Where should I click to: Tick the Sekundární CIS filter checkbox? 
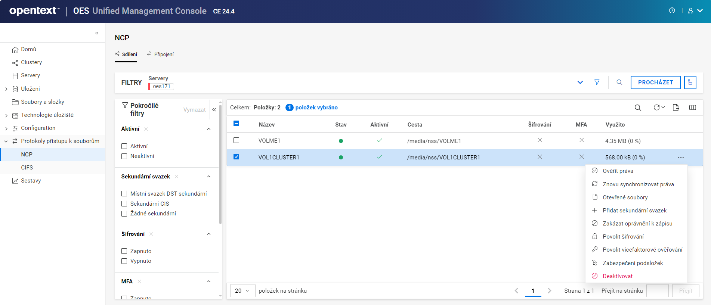[x=124, y=204]
